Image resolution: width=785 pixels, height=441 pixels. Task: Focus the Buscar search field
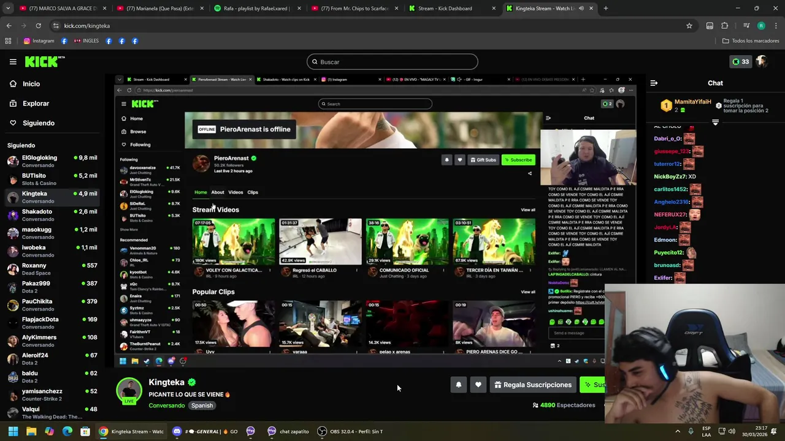pos(392,62)
